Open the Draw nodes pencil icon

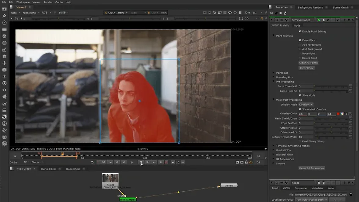4,16
